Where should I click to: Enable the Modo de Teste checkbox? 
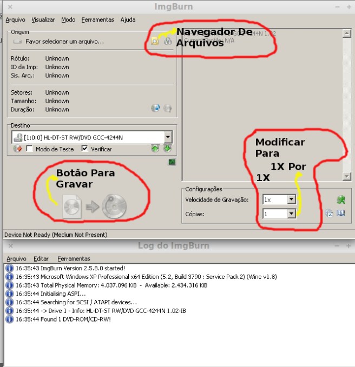point(30,149)
